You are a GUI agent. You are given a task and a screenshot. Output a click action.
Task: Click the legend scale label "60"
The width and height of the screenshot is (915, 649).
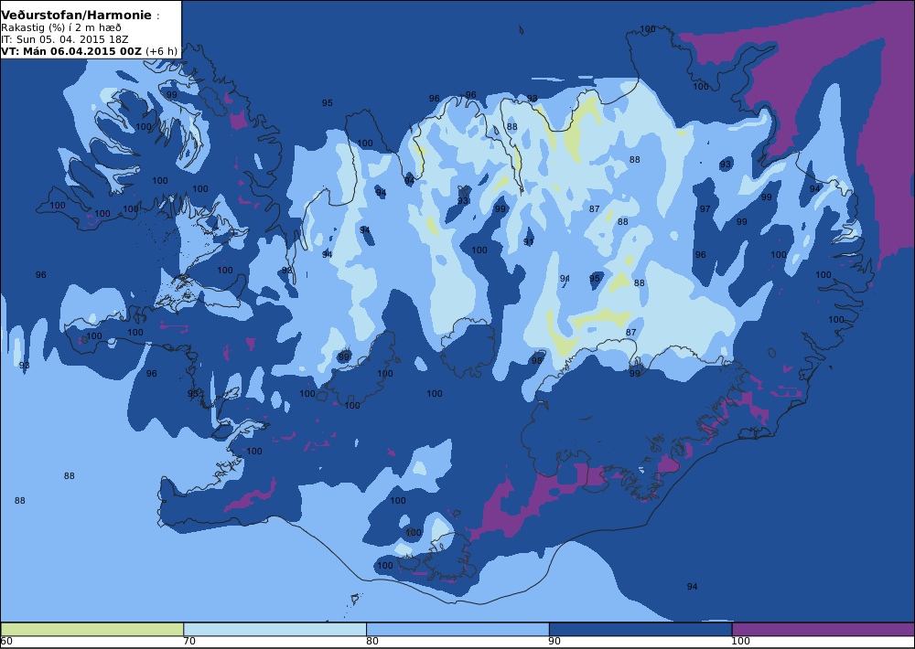point(7,642)
